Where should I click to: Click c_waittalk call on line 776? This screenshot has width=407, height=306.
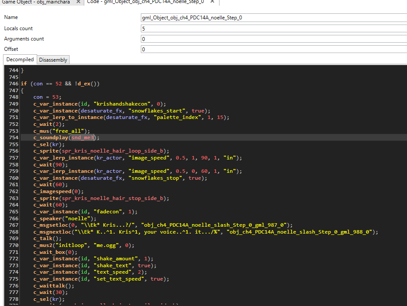pyautogui.click(x=54, y=286)
